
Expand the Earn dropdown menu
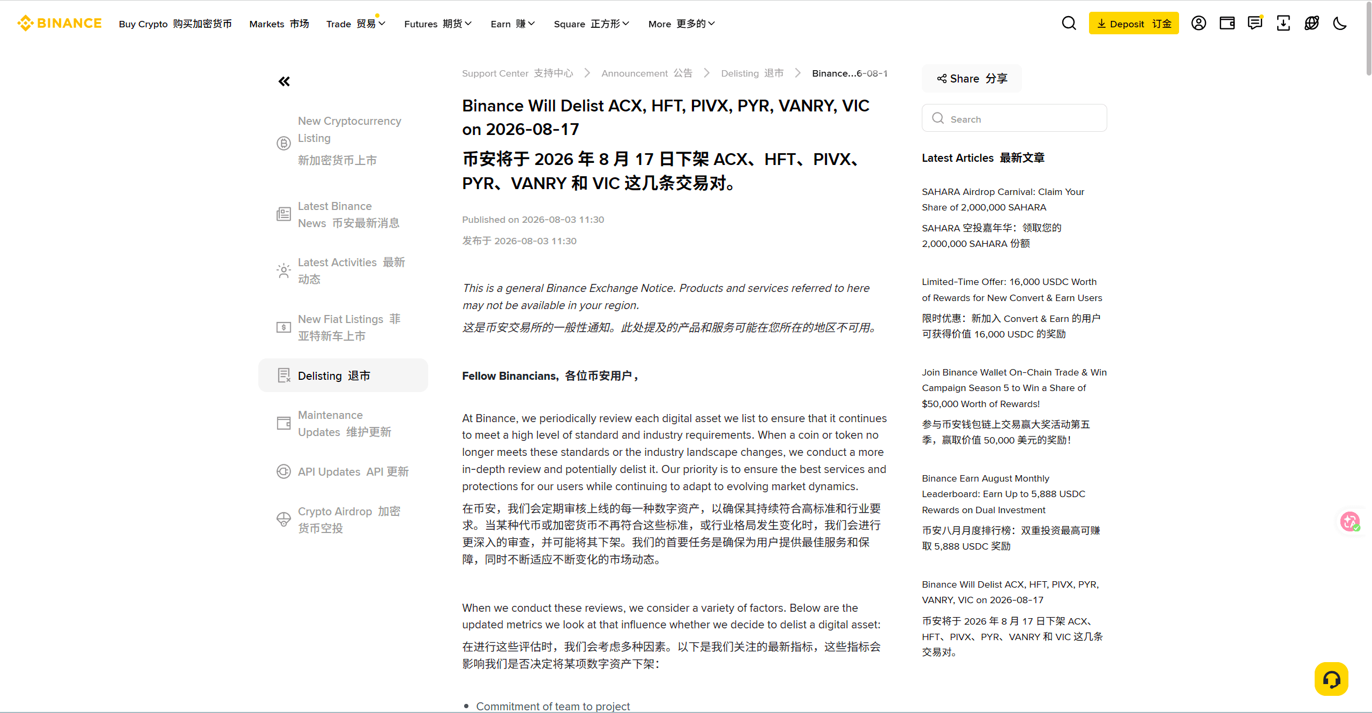pos(513,24)
